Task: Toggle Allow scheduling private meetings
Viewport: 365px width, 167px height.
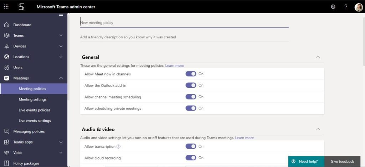Action: (x=191, y=108)
